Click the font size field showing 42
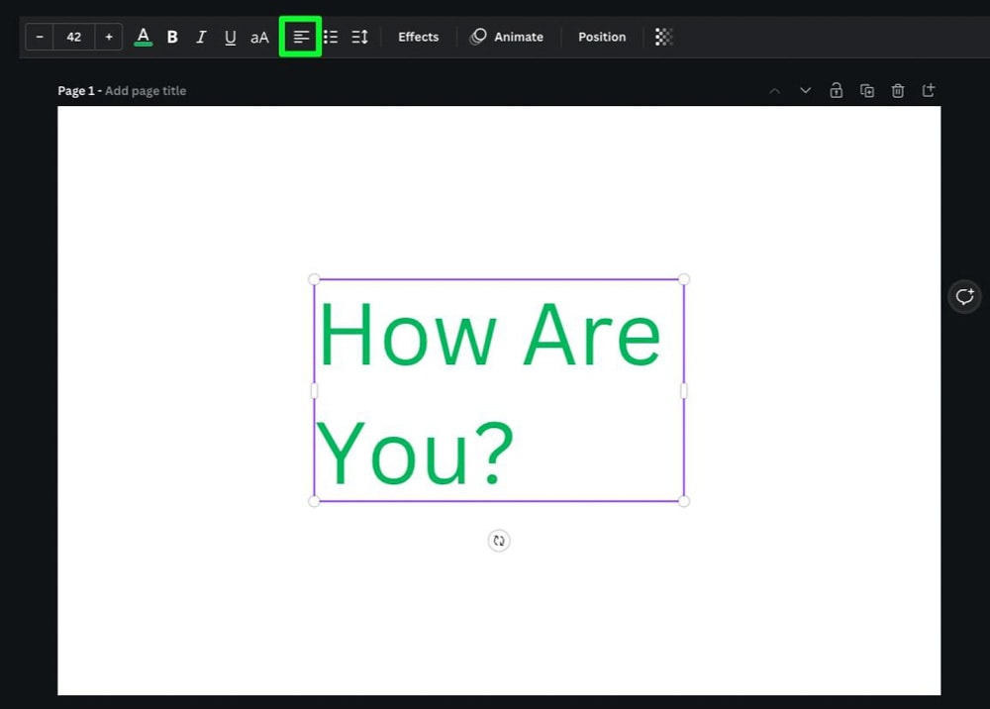Screen dimensions: 990x709 [x=74, y=37]
